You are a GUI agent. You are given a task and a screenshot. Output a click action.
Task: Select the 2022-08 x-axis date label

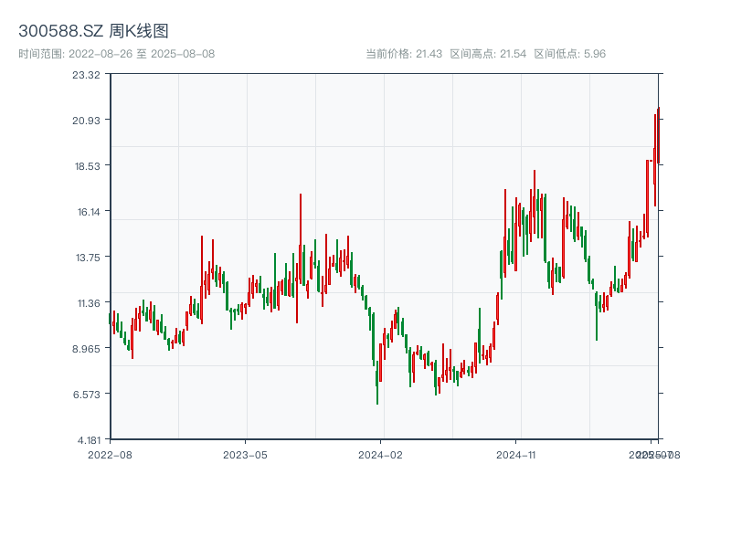pos(110,454)
